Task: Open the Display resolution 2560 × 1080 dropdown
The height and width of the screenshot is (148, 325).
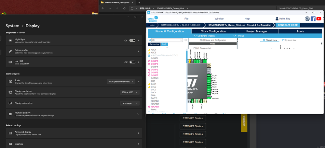Action: point(130,92)
